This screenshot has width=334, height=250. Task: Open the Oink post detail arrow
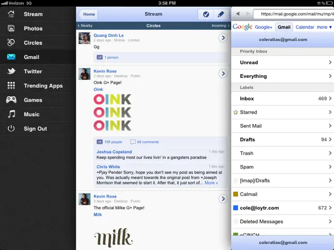[223, 74]
